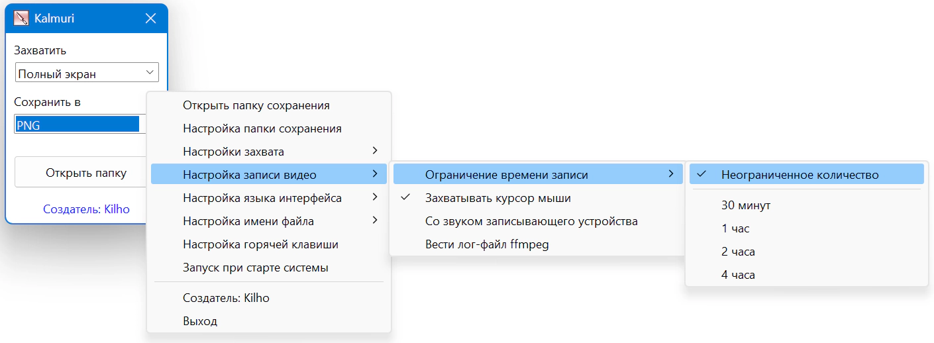Screen dimensions: 934x343
Task: Select Открыть папку сохранения menu entry
Action: pos(269,105)
